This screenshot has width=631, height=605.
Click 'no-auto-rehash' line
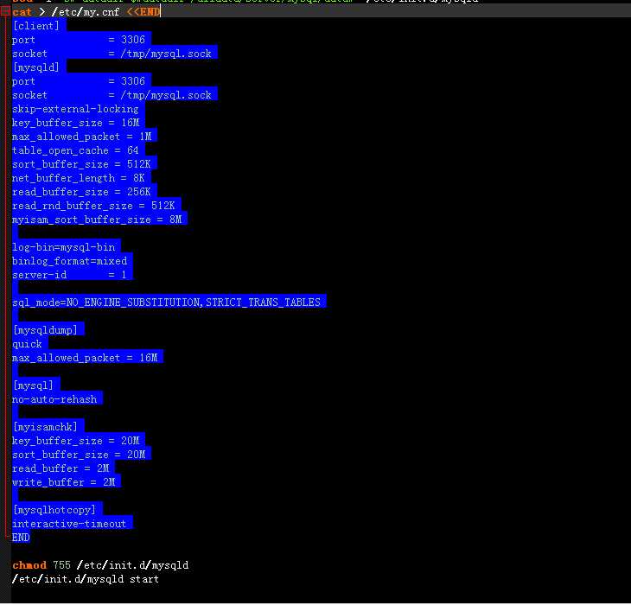[x=54, y=399]
